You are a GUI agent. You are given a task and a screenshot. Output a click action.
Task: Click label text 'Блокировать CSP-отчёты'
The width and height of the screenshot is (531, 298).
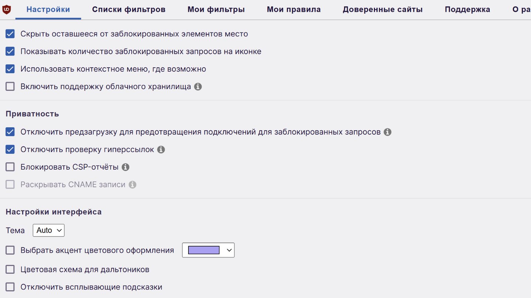coord(70,167)
